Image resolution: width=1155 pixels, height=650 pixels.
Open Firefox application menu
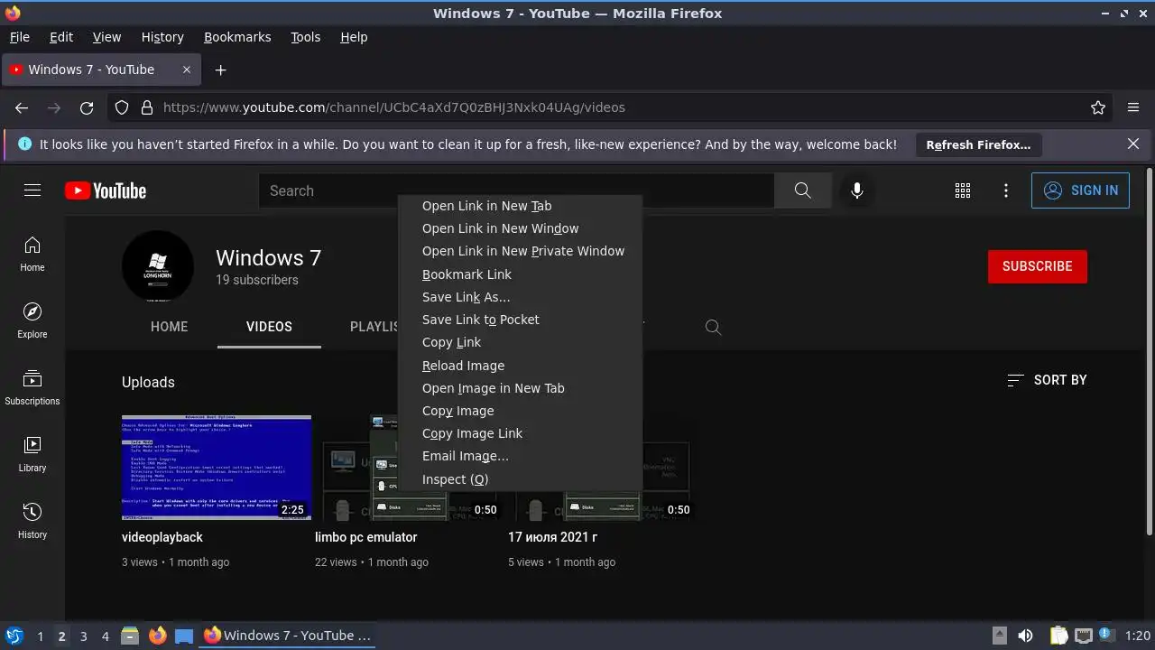1133,107
